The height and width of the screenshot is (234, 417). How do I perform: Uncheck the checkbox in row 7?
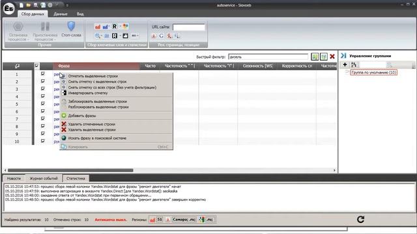pos(43,118)
